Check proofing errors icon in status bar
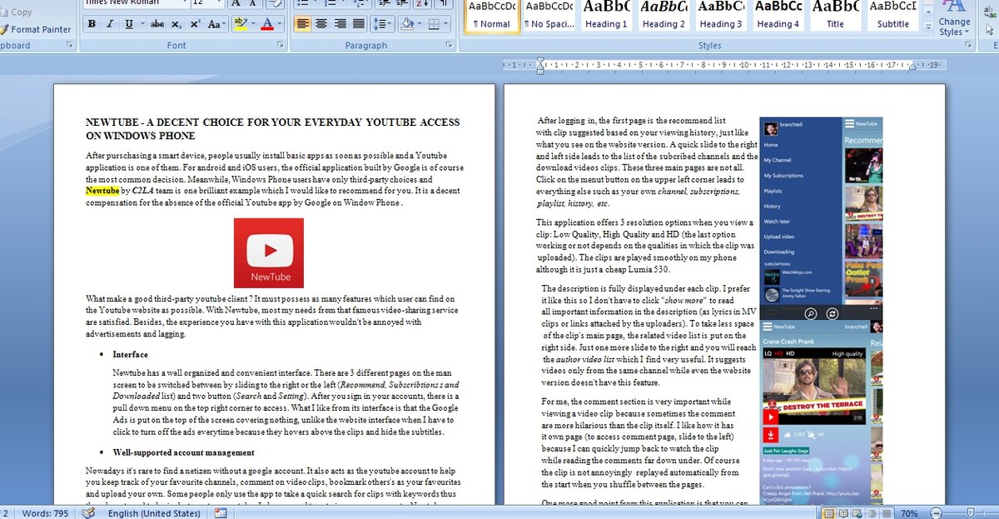 pyautogui.click(x=88, y=513)
